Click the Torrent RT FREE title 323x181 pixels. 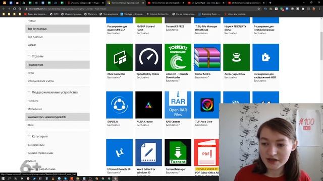click(x=175, y=27)
